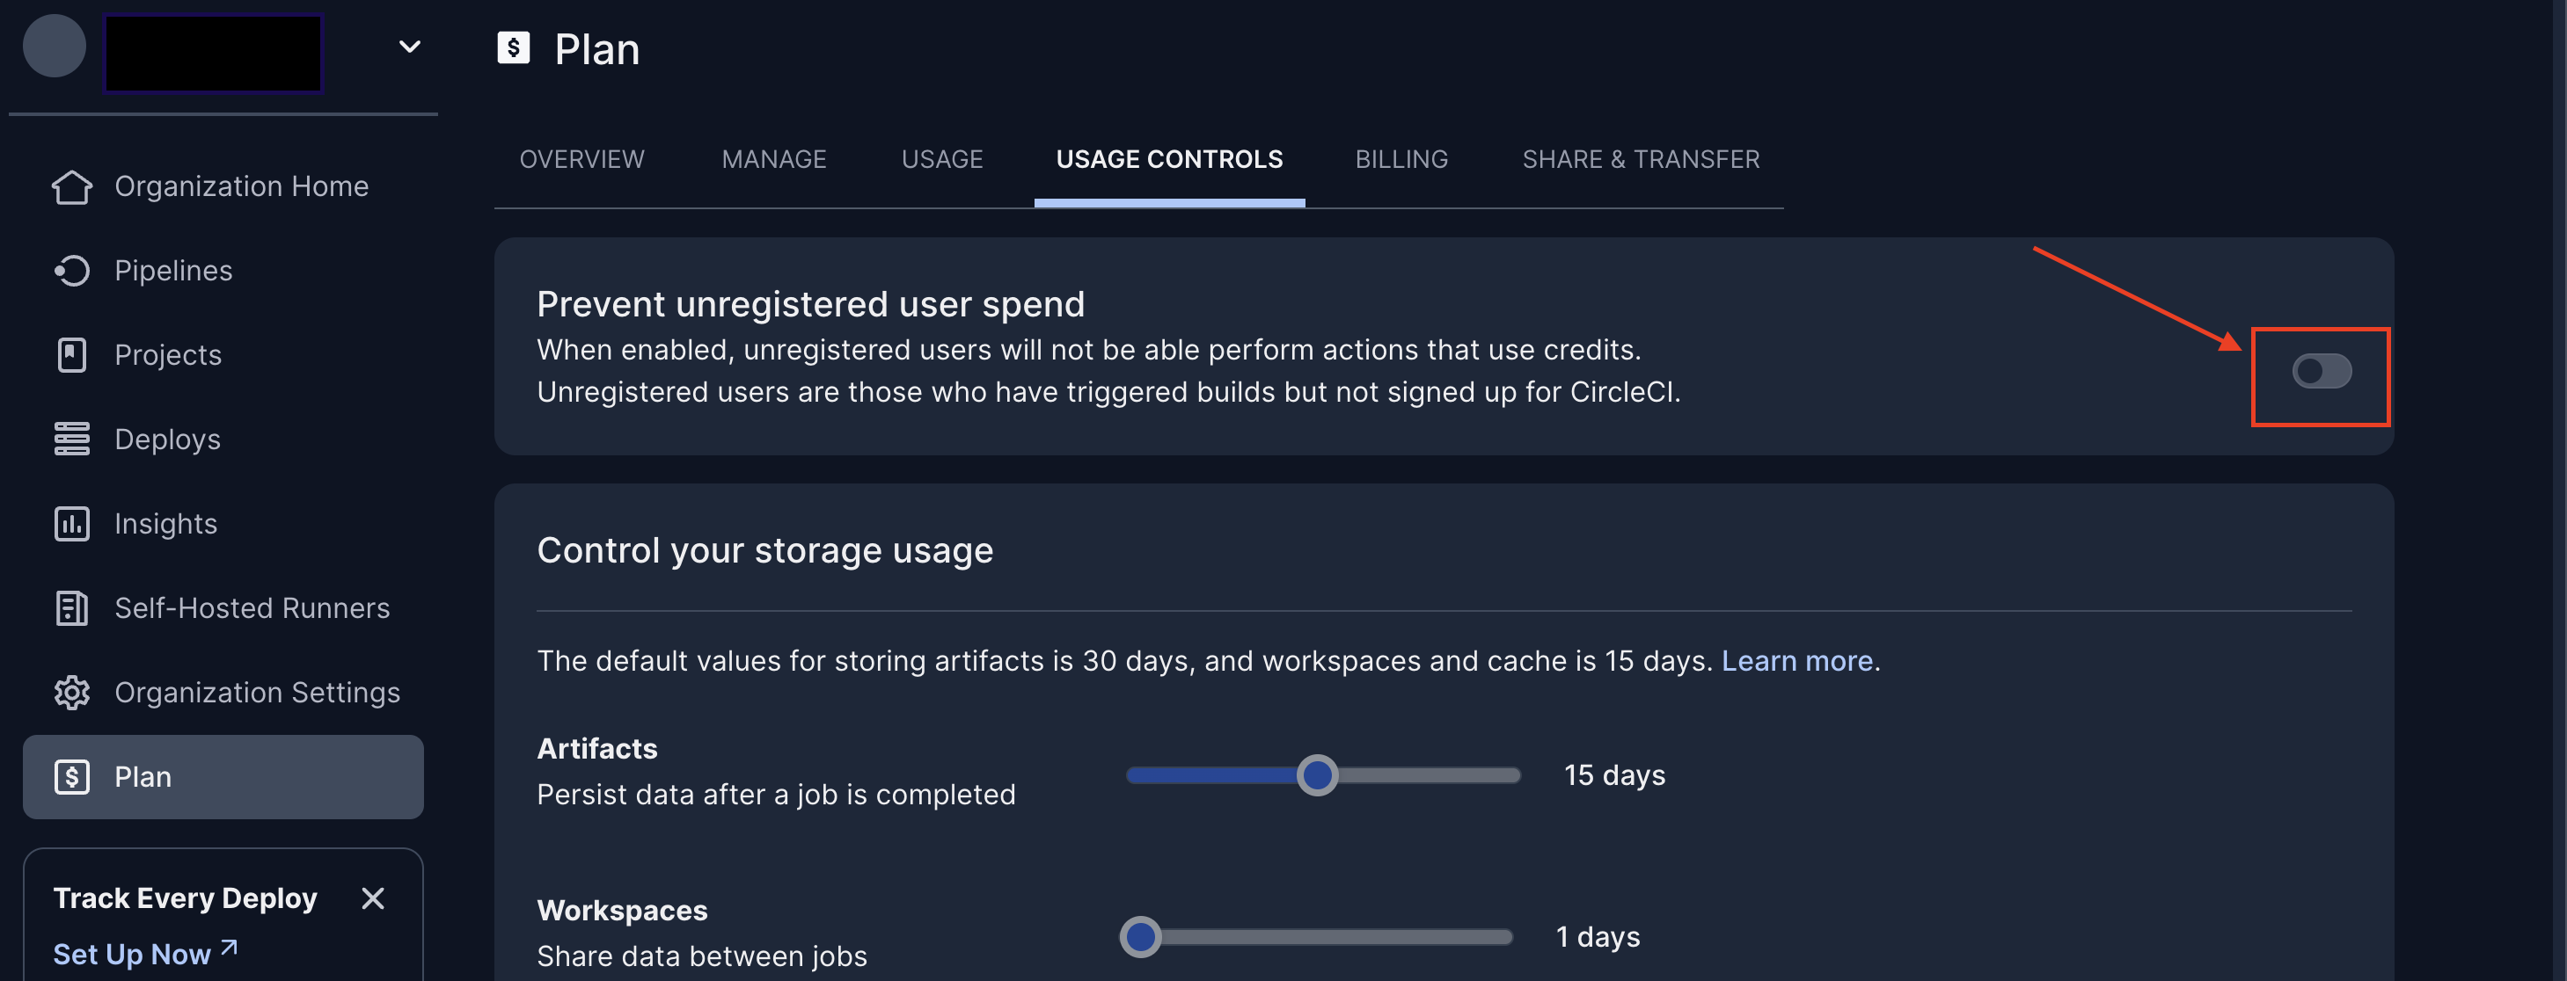The width and height of the screenshot is (2567, 981).
Task: Open Pipelines from the sidebar
Action: [223, 271]
